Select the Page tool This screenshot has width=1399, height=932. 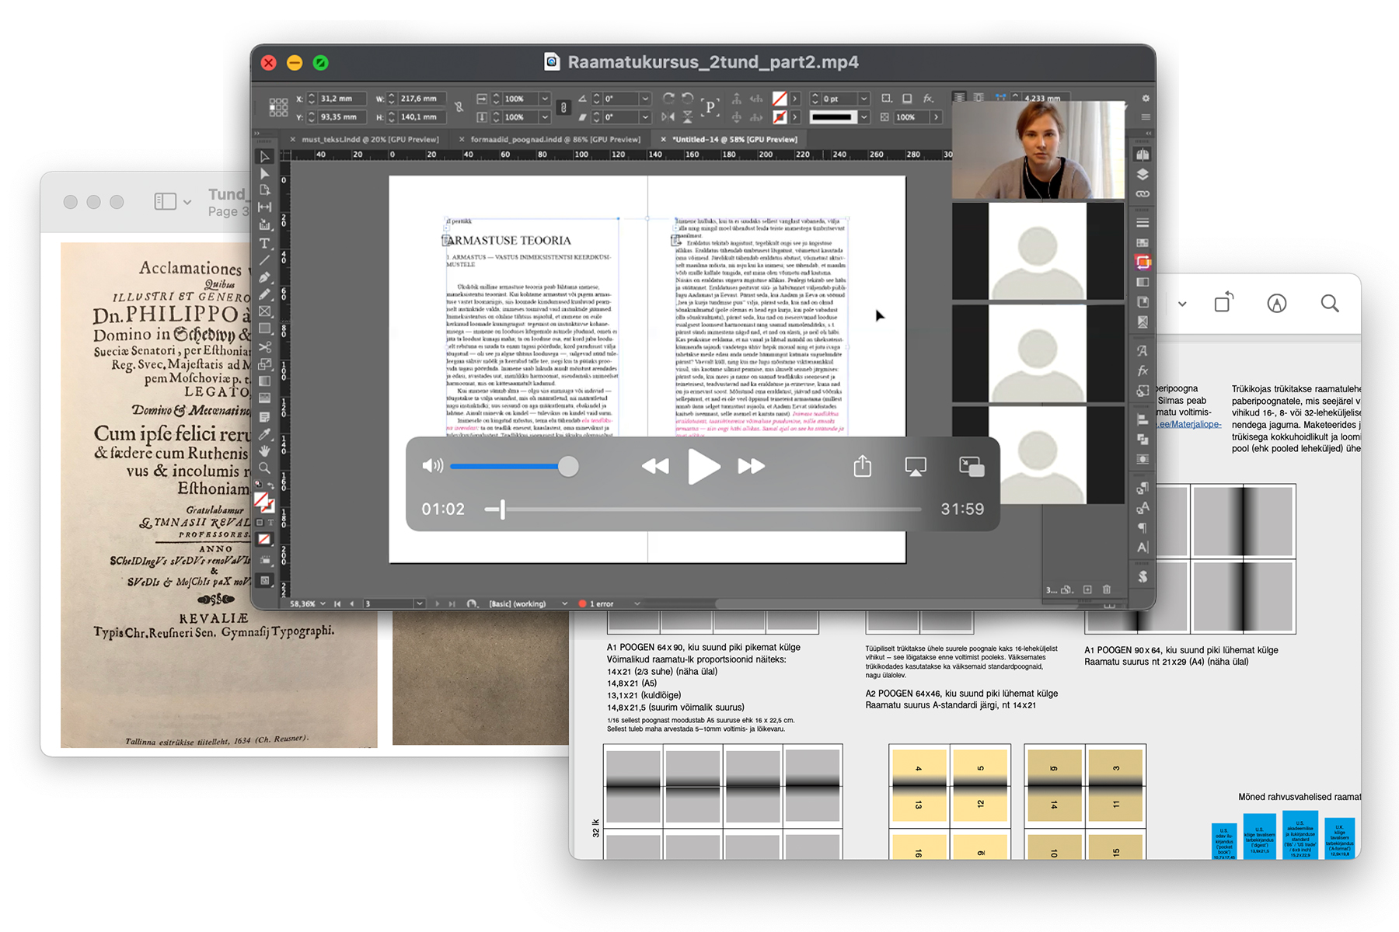coord(264,190)
